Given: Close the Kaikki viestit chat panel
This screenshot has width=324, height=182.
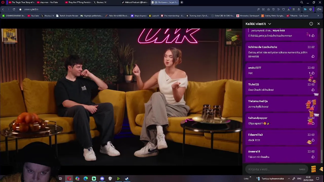Looking at the screenshot, I should pyautogui.click(x=318, y=24).
